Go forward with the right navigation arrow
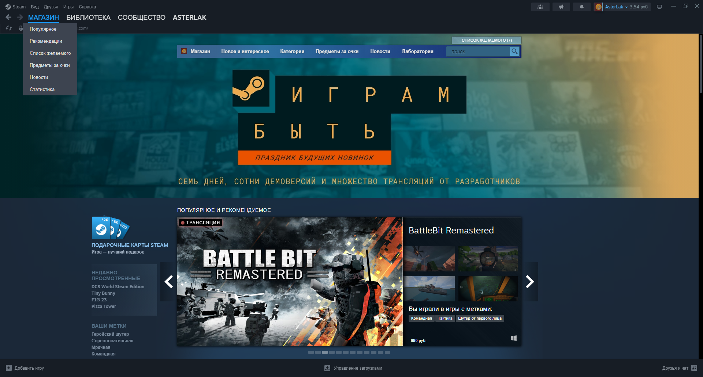Viewport: 703px width, 377px height. pyautogui.click(x=20, y=17)
